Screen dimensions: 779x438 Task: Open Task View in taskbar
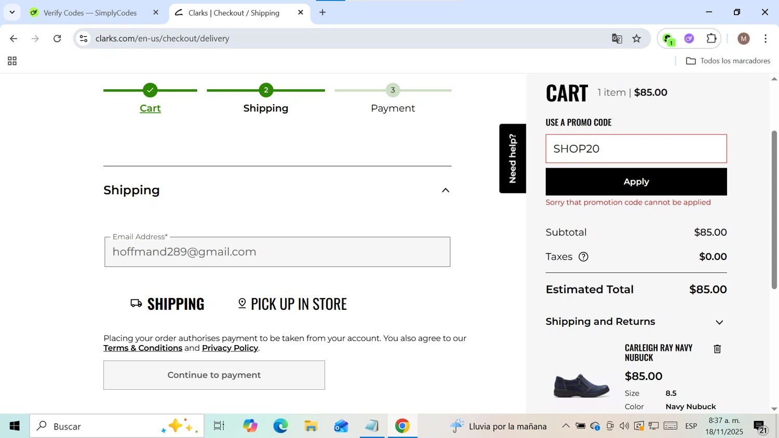(x=219, y=426)
